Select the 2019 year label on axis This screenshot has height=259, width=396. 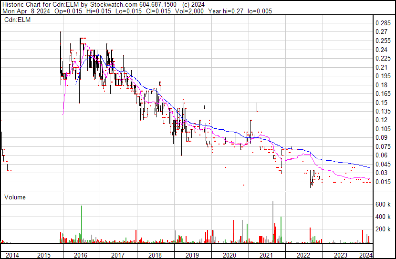click(x=192, y=255)
